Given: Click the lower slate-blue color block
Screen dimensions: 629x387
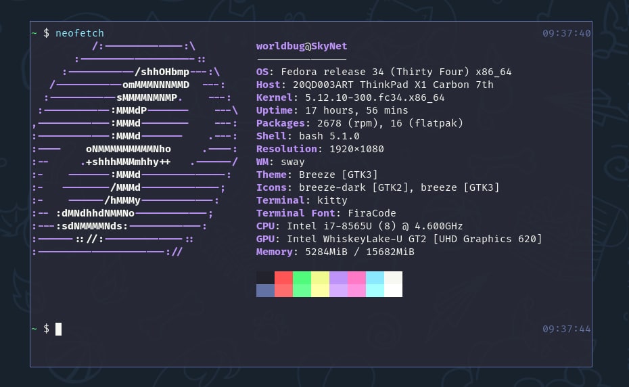Looking at the screenshot, I should 266,291.
